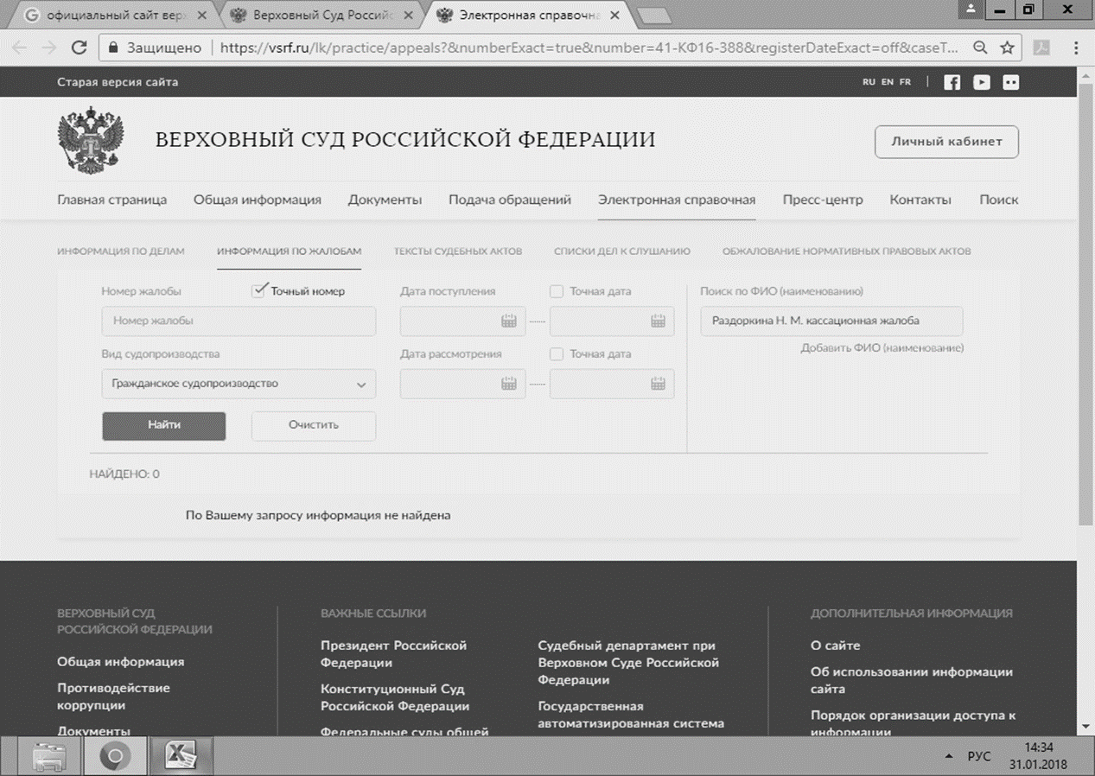Open footer link Президент Российской Федерации
Image resolution: width=1095 pixels, height=776 pixels.
393,654
